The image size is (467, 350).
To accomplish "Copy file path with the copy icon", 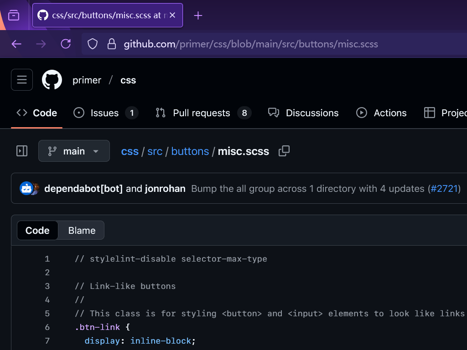I will (x=284, y=151).
